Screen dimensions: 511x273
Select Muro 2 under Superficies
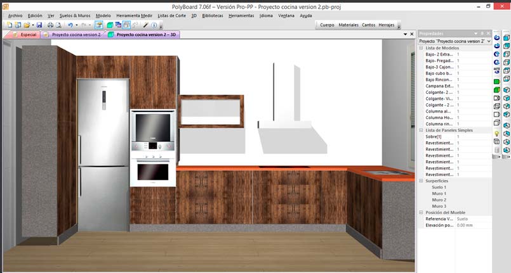tap(439, 200)
